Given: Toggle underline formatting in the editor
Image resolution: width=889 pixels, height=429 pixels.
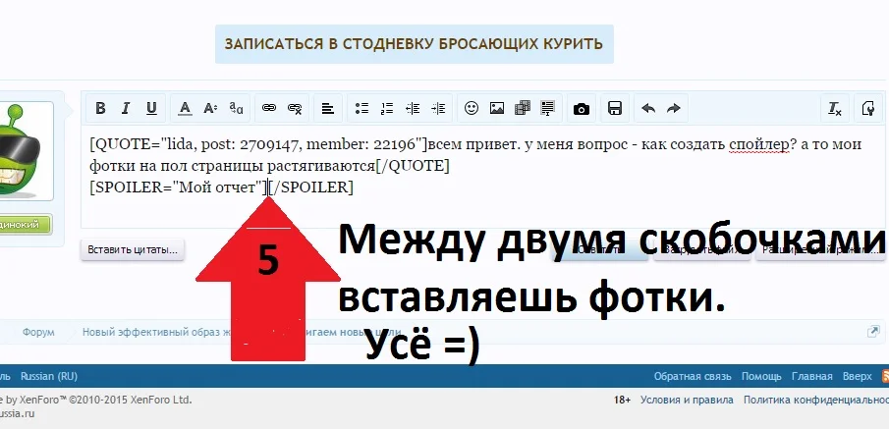Looking at the screenshot, I should pos(151,108).
